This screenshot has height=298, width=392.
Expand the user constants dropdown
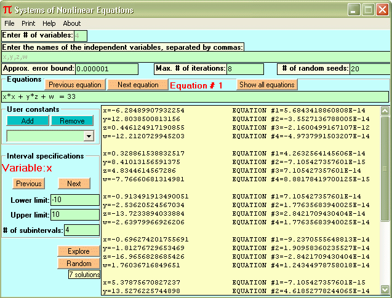coord(88,136)
